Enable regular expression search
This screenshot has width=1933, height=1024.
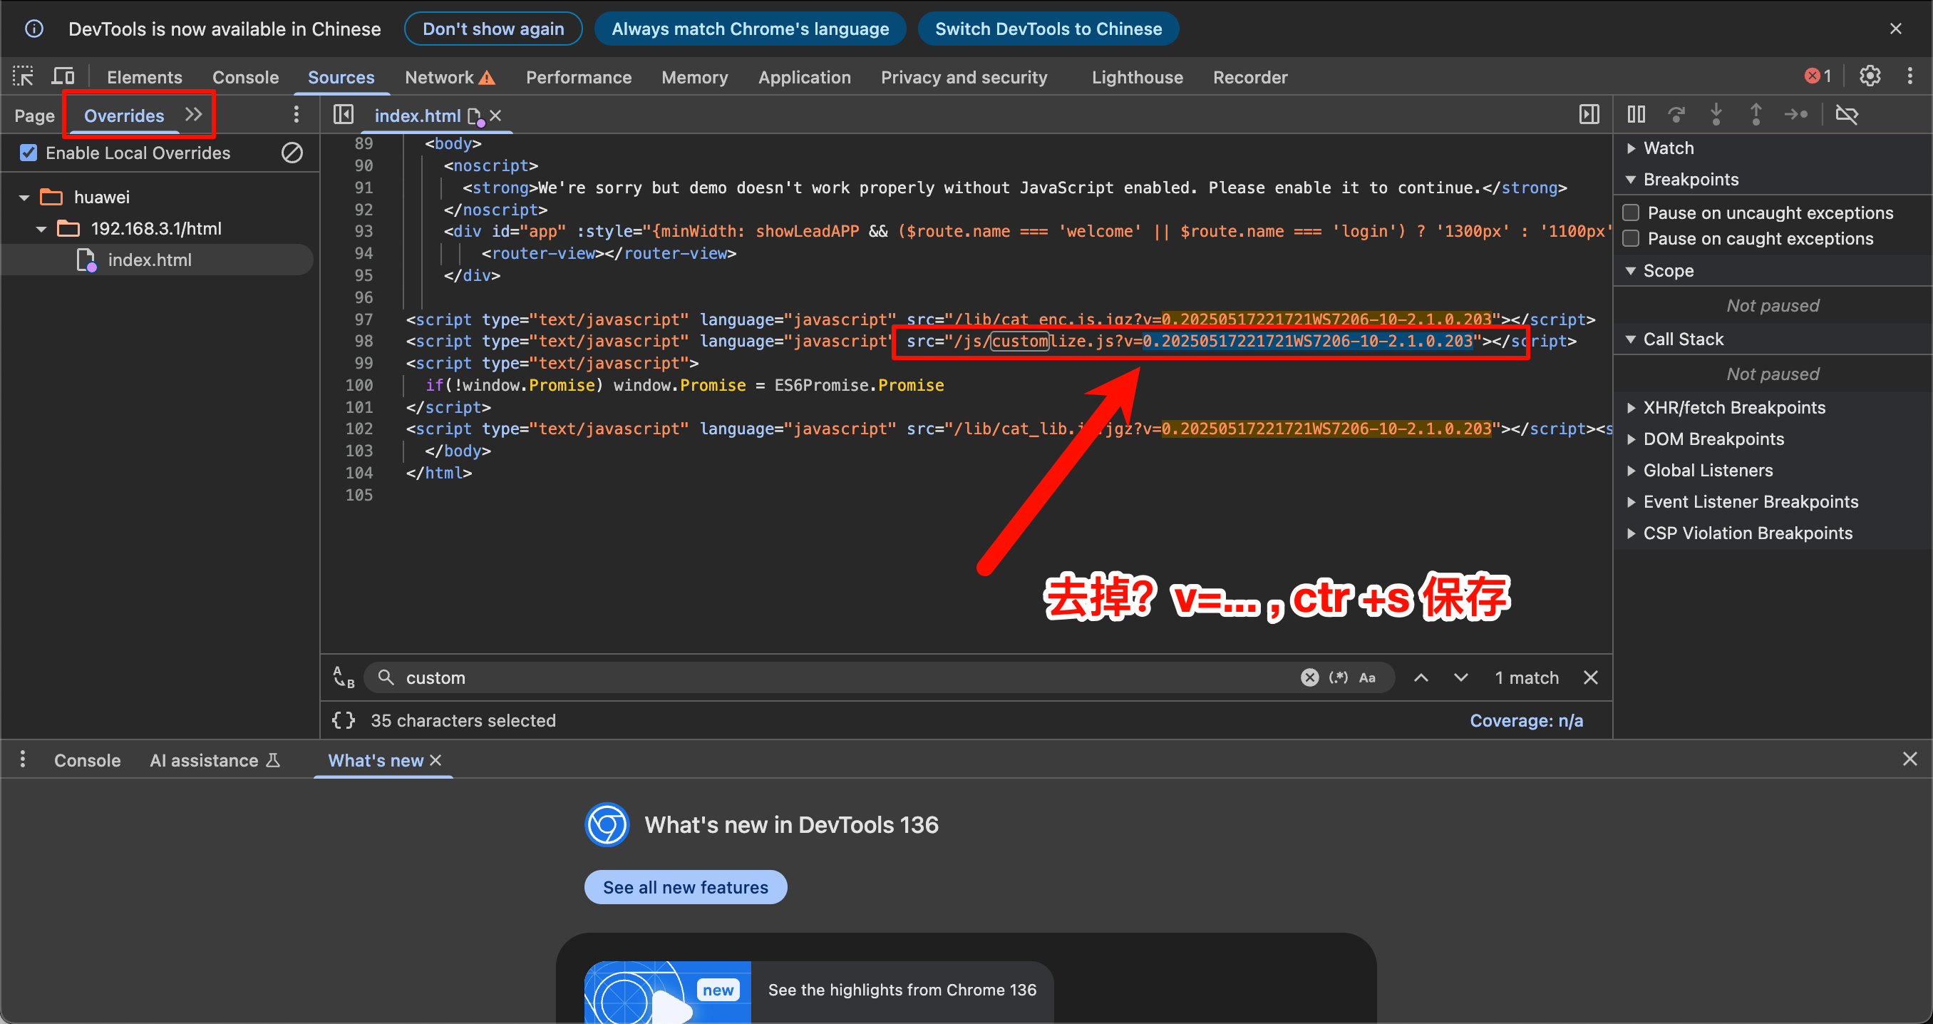[x=1339, y=677]
